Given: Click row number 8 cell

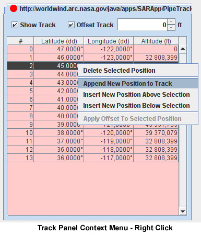Looking at the screenshot, I should click(x=20, y=116).
